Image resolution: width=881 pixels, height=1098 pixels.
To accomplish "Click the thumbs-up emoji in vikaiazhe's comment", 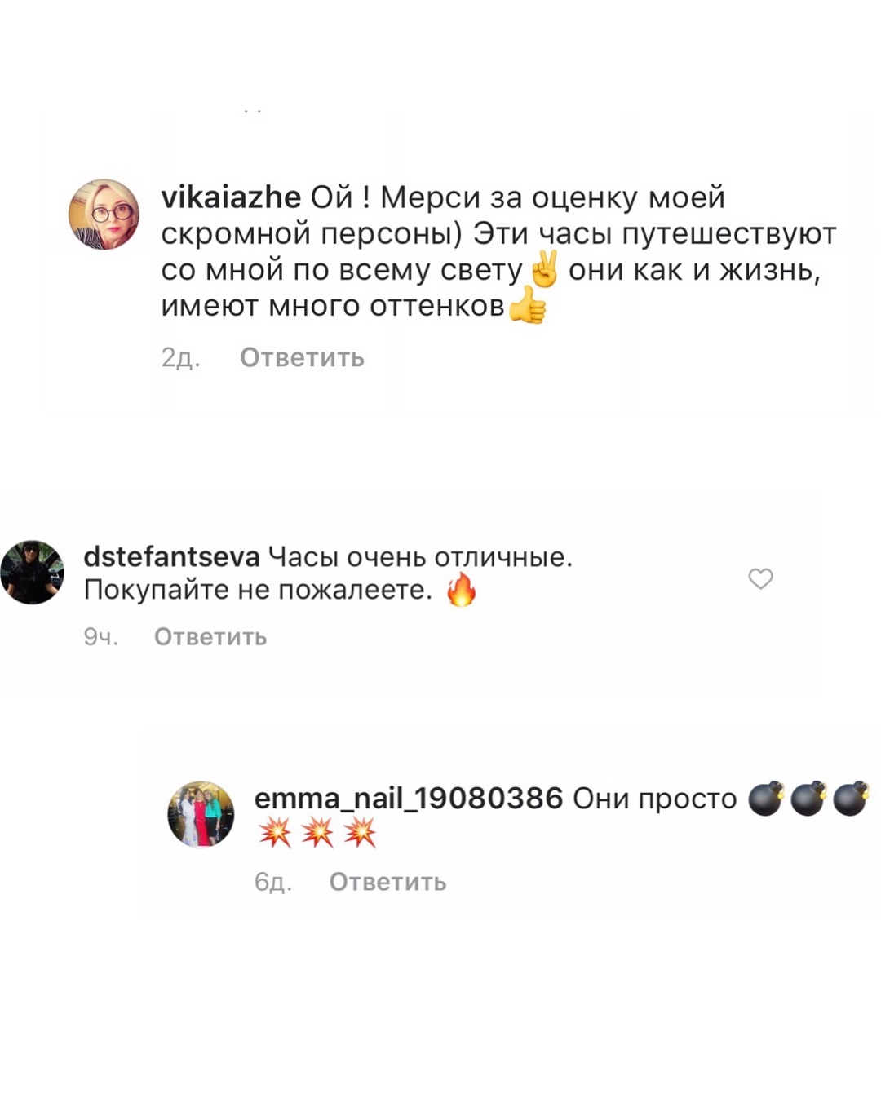I will click(x=527, y=308).
